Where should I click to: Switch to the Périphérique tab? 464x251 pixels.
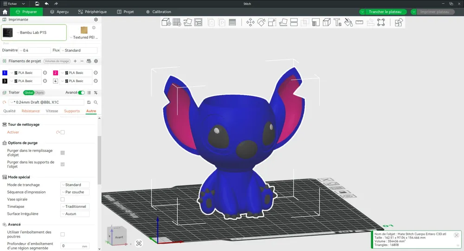click(x=92, y=12)
